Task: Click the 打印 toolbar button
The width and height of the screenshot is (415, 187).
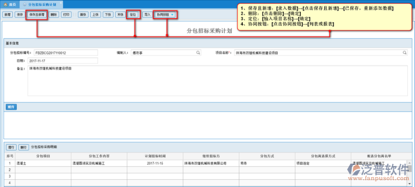Action: pos(66,15)
